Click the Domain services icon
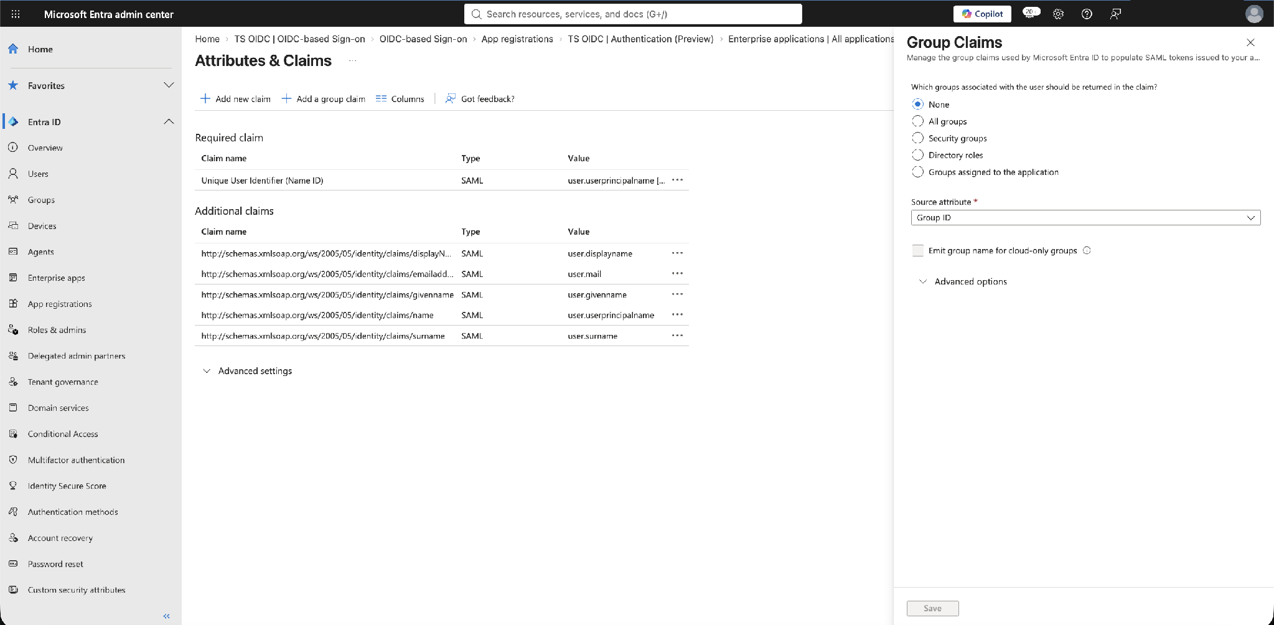This screenshot has width=1274, height=625. (13, 408)
